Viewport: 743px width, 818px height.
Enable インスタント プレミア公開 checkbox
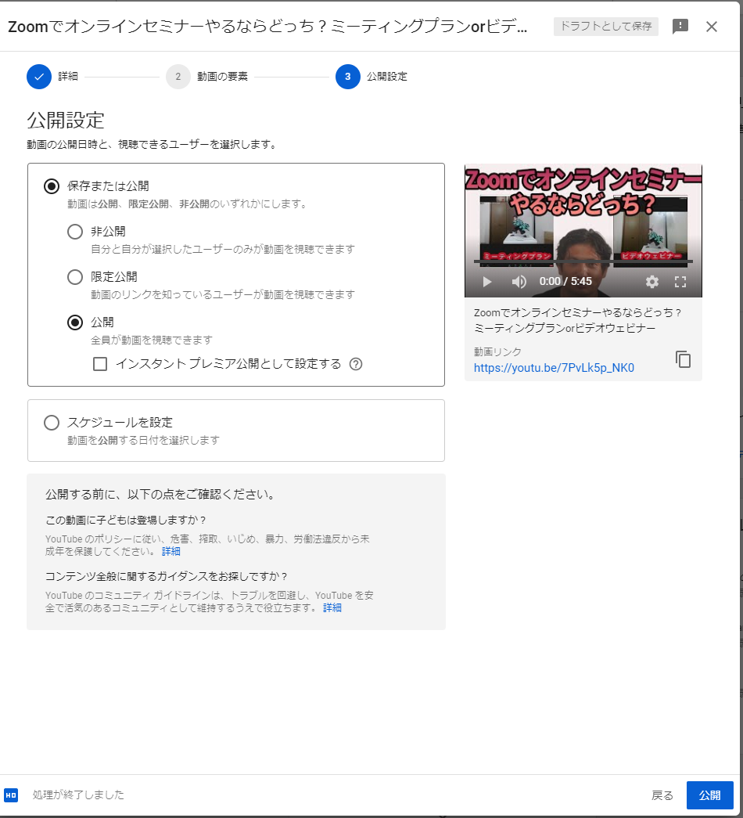100,364
